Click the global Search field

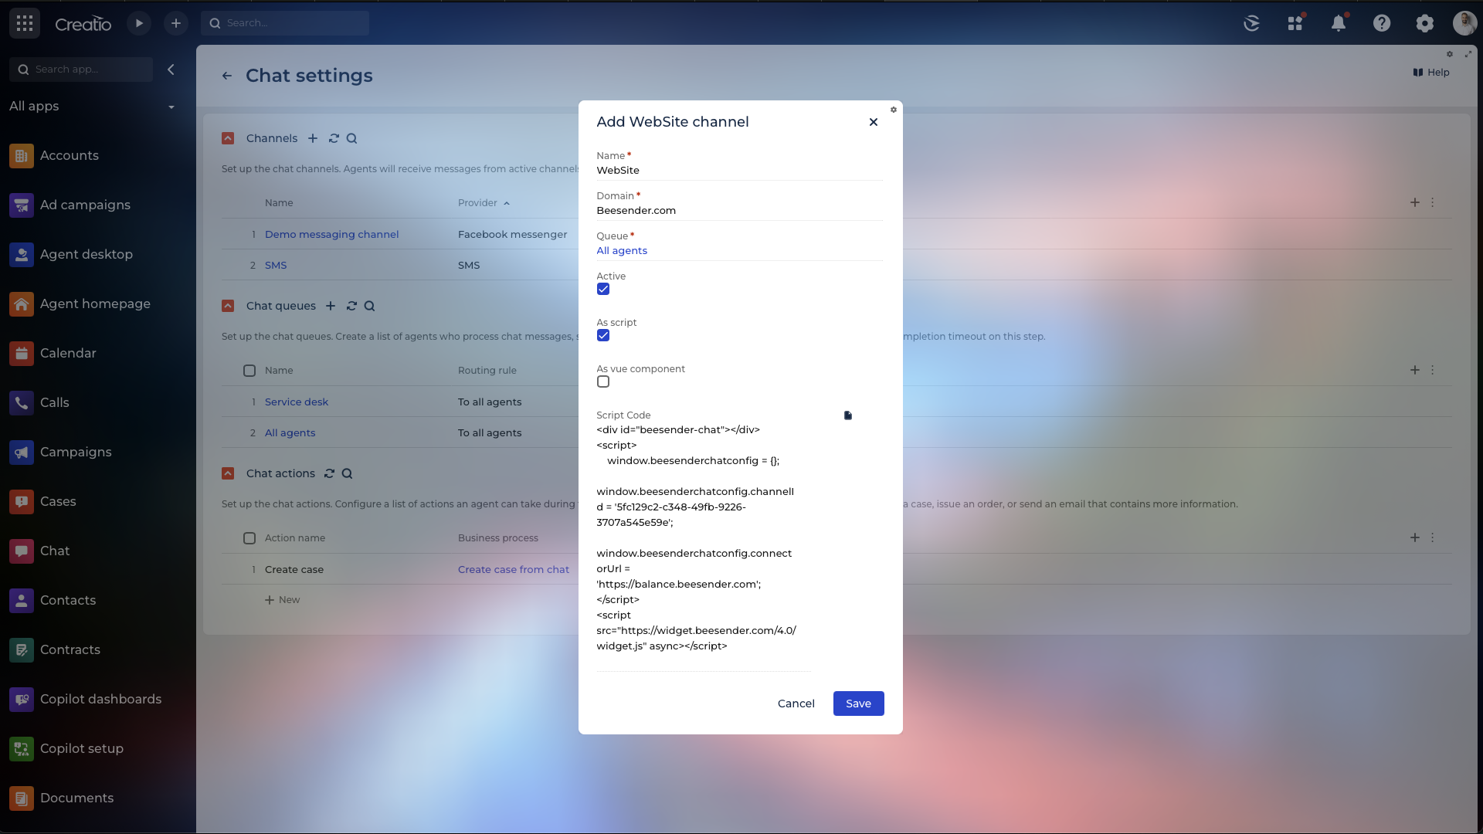pyautogui.click(x=285, y=23)
